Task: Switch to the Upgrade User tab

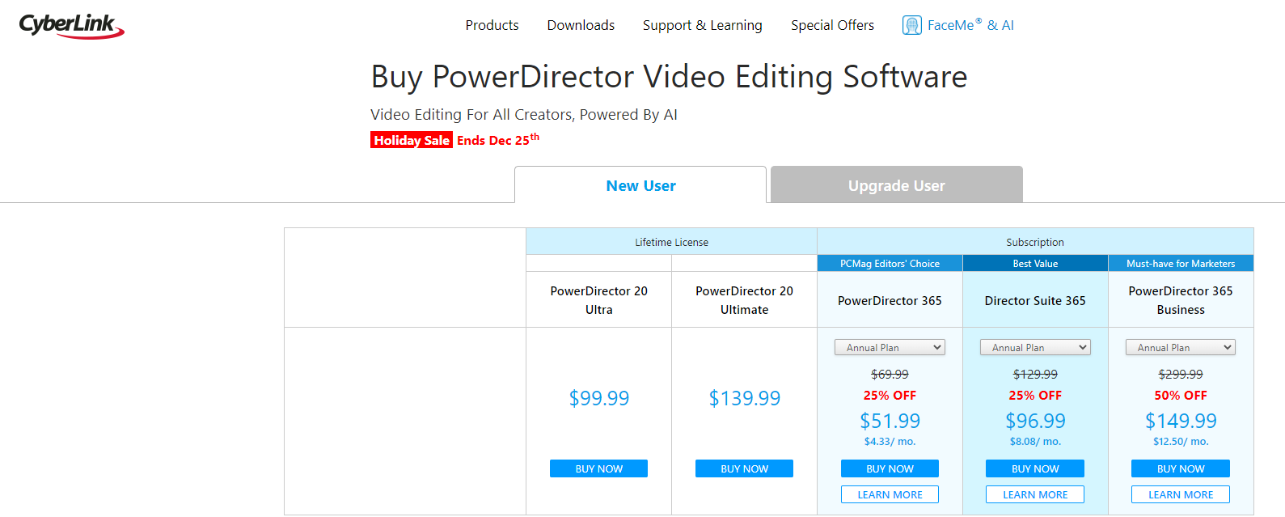Action: (x=896, y=184)
